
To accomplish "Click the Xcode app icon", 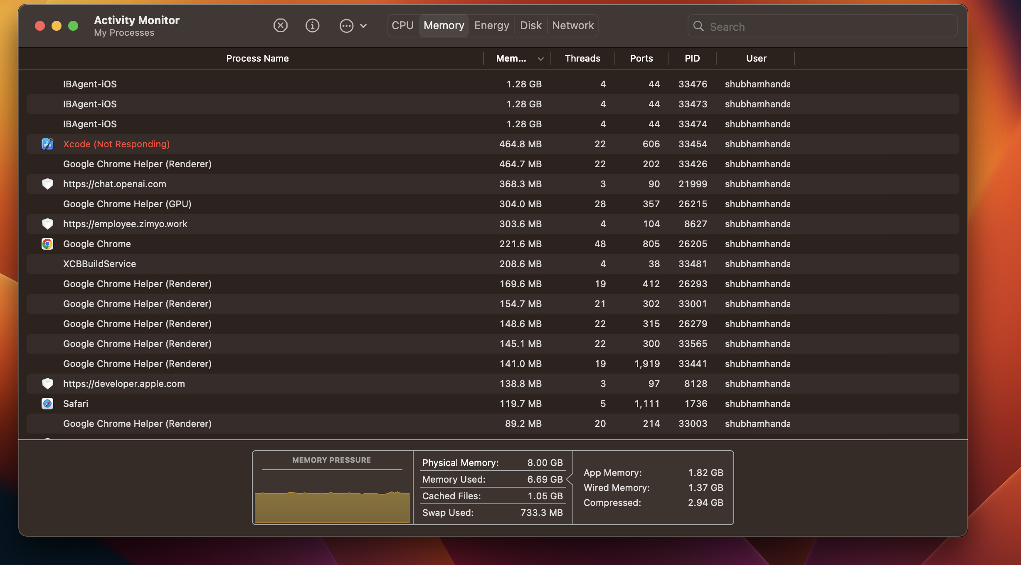I will (x=47, y=144).
